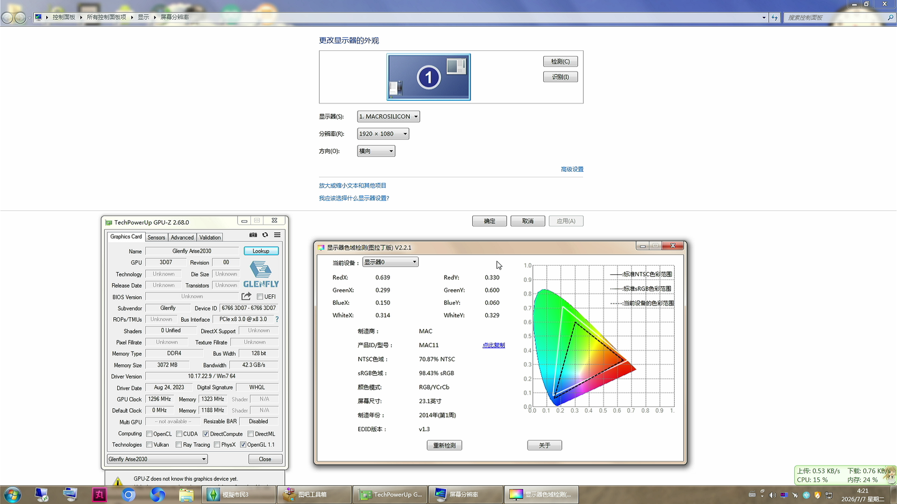
Task: Click the Driver Version value field
Action: tap(211, 376)
